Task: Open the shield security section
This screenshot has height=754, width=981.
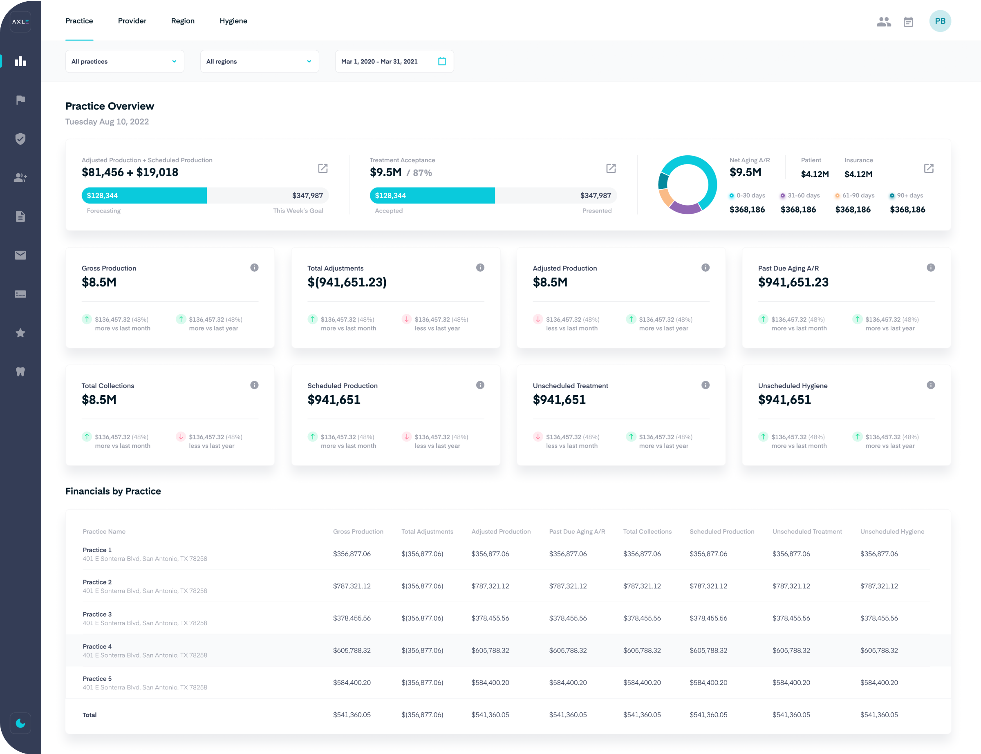Action: 20,139
